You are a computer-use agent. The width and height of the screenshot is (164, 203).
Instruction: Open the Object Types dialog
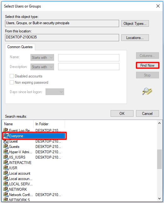[135, 24]
